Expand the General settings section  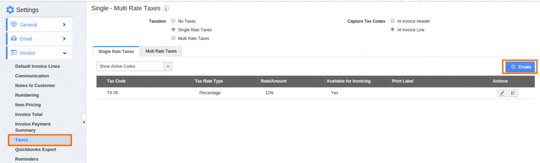pos(39,25)
